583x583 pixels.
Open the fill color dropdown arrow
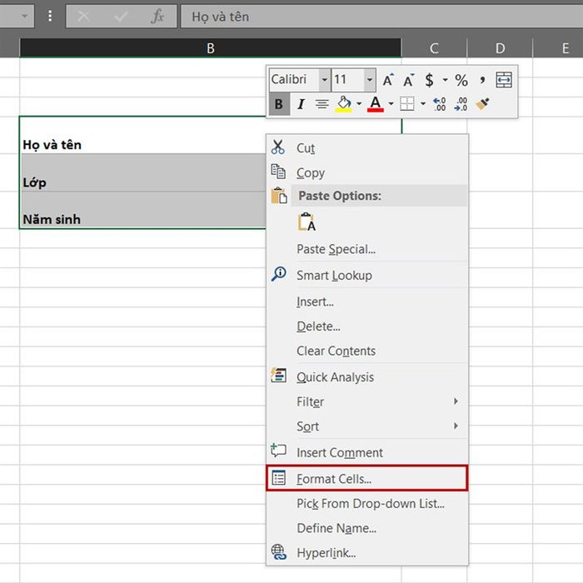[x=359, y=104]
